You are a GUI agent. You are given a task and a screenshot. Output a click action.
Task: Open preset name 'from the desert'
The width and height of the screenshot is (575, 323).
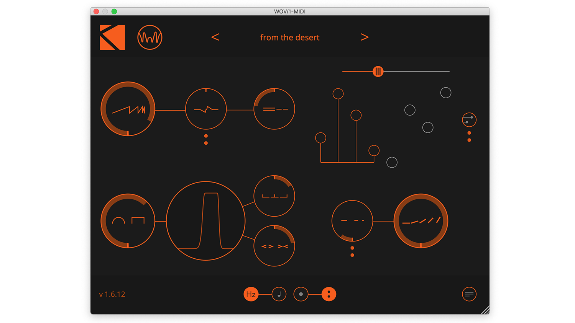[x=290, y=38]
